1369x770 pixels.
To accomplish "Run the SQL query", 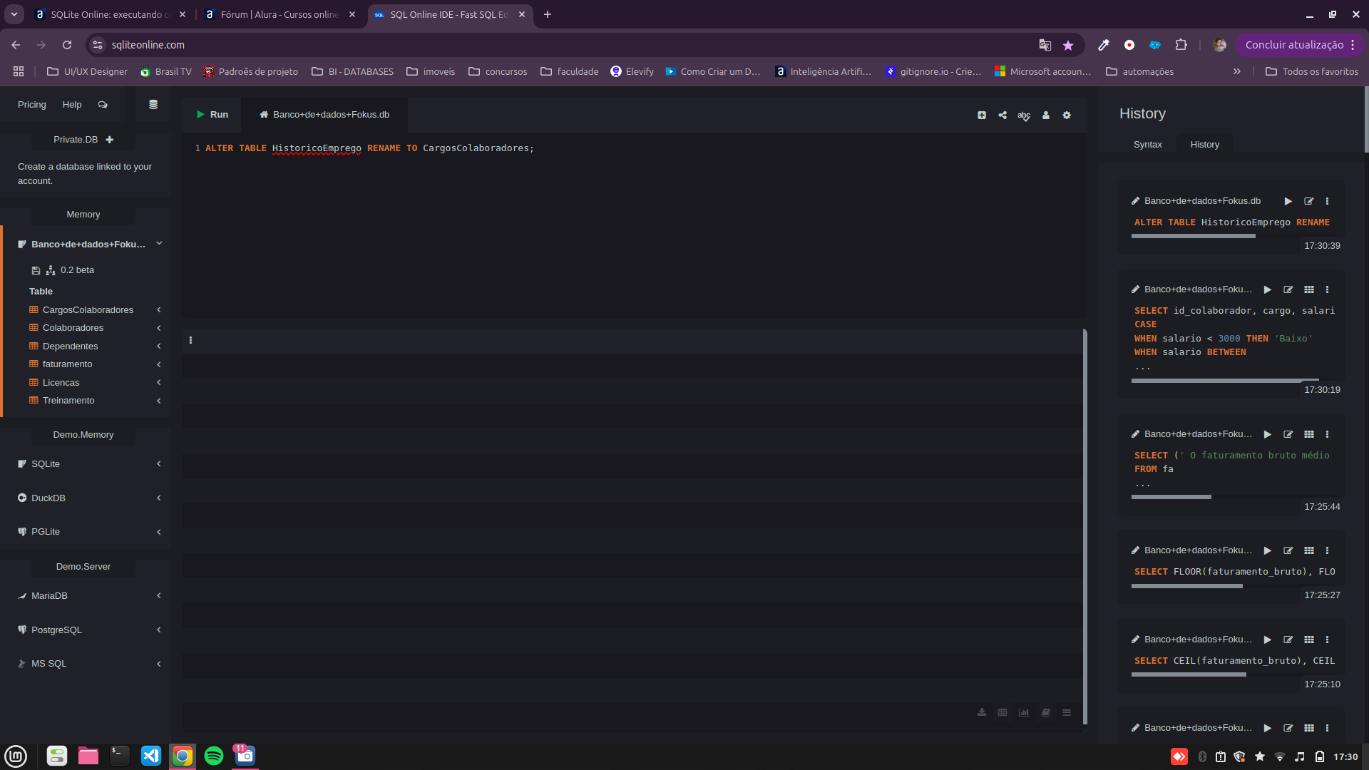I will [212, 115].
